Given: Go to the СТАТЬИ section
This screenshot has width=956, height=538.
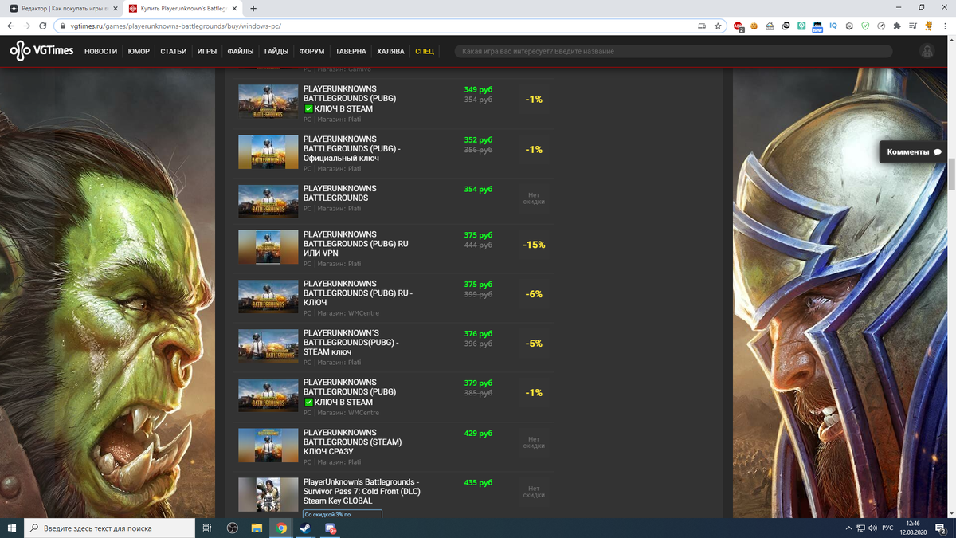Looking at the screenshot, I should pos(173,51).
